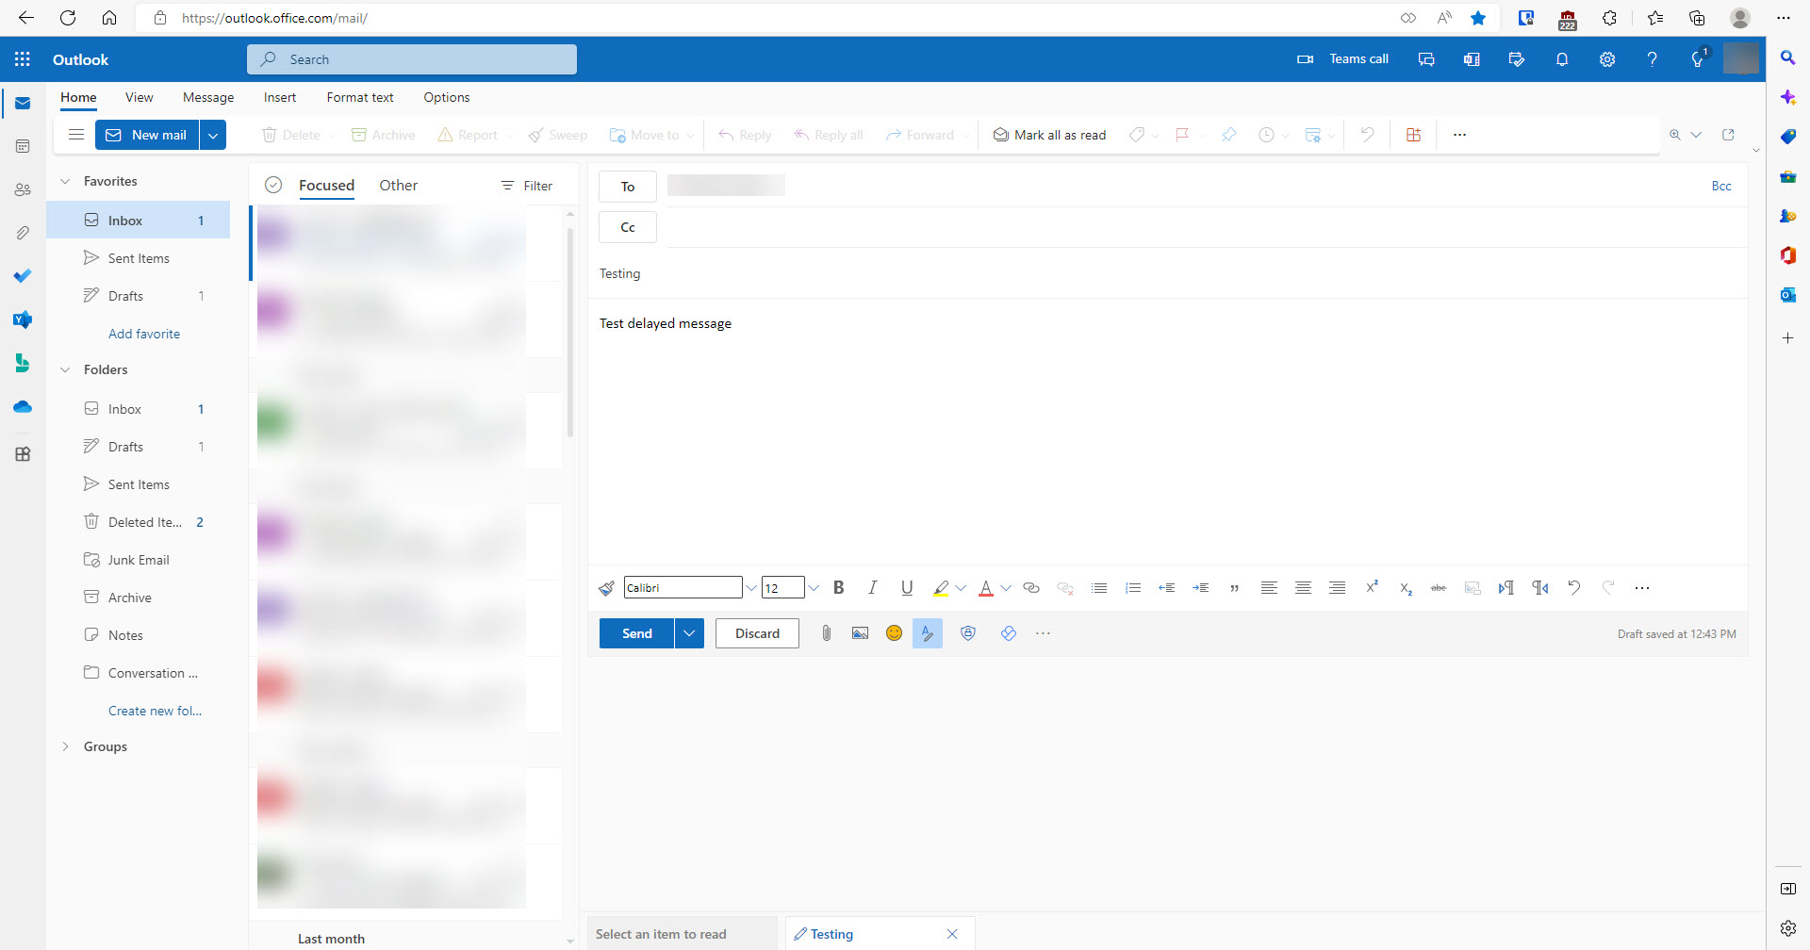Collapse the Favorites section

point(64,180)
